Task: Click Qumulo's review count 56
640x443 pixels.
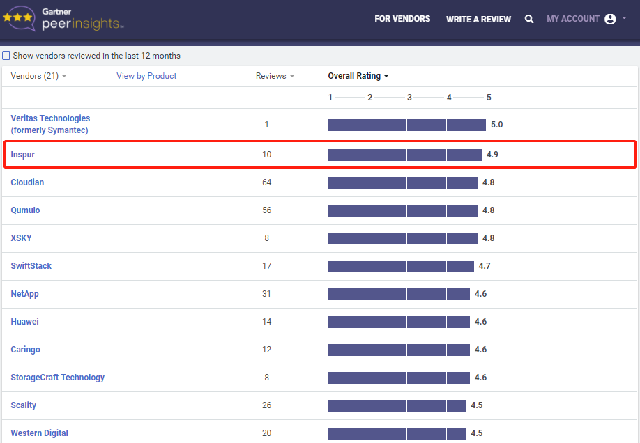Action: [x=266, y=210]
